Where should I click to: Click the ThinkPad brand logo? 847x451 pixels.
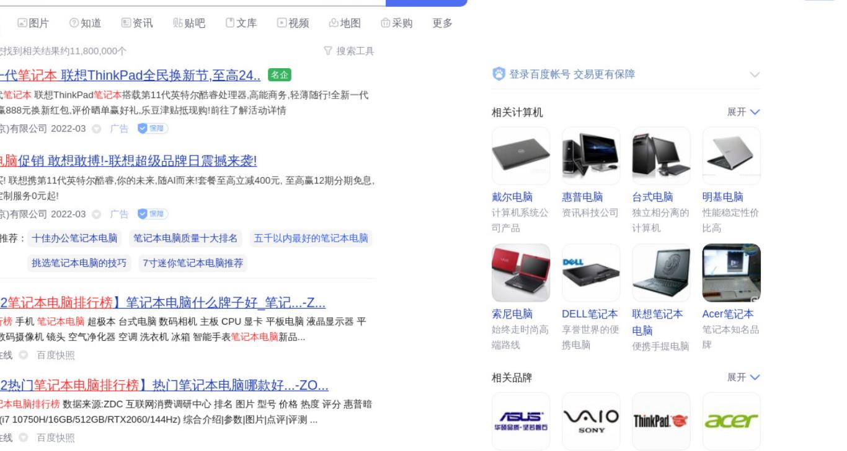point(661,421)
